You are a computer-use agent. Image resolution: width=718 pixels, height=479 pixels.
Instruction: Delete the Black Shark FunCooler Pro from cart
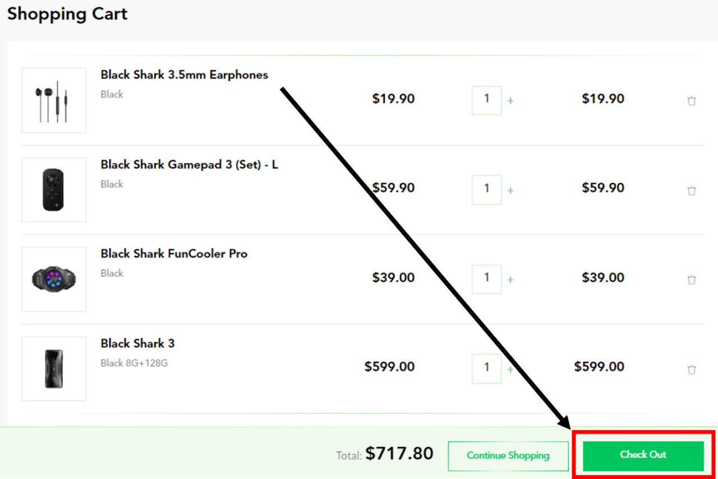coord(692,279)
